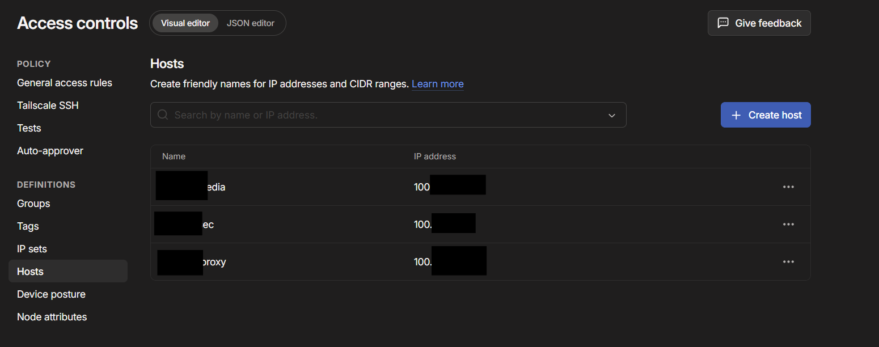
Task: Open the three-dot menu for the proxy host
Action: 788,262
